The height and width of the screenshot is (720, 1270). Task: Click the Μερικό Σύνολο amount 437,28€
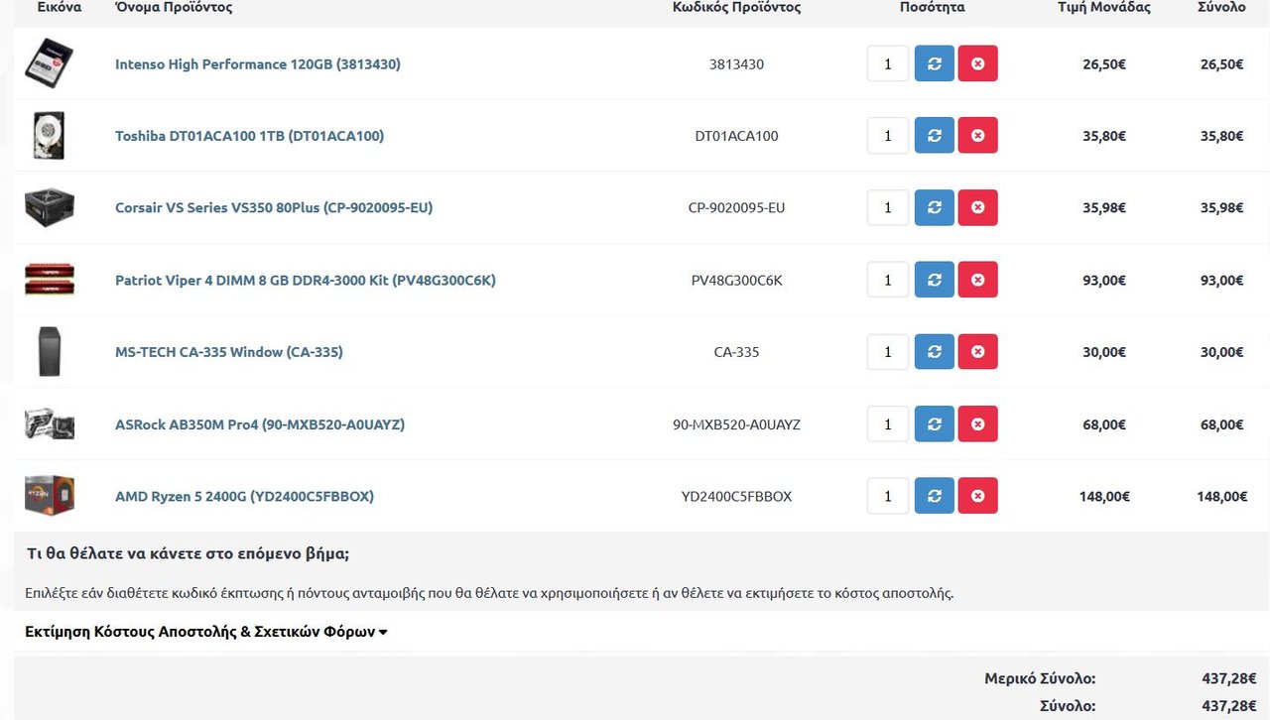point(1229,679)
